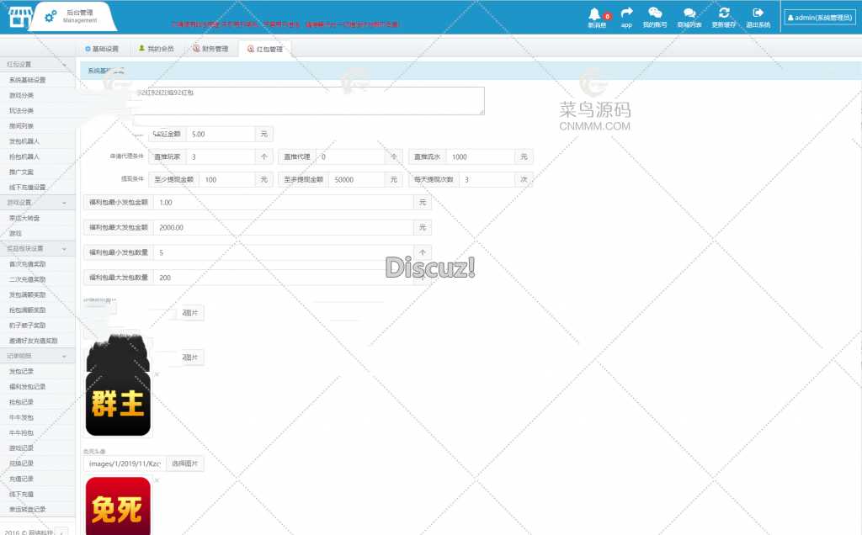Click 选择图片 button for 免死头像

185,463
